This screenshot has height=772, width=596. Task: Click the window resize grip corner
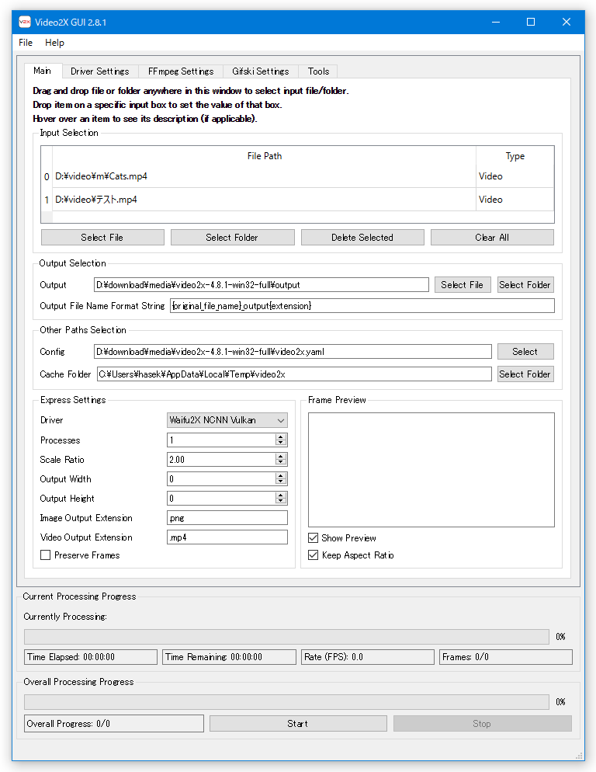(x=579, y=756)
